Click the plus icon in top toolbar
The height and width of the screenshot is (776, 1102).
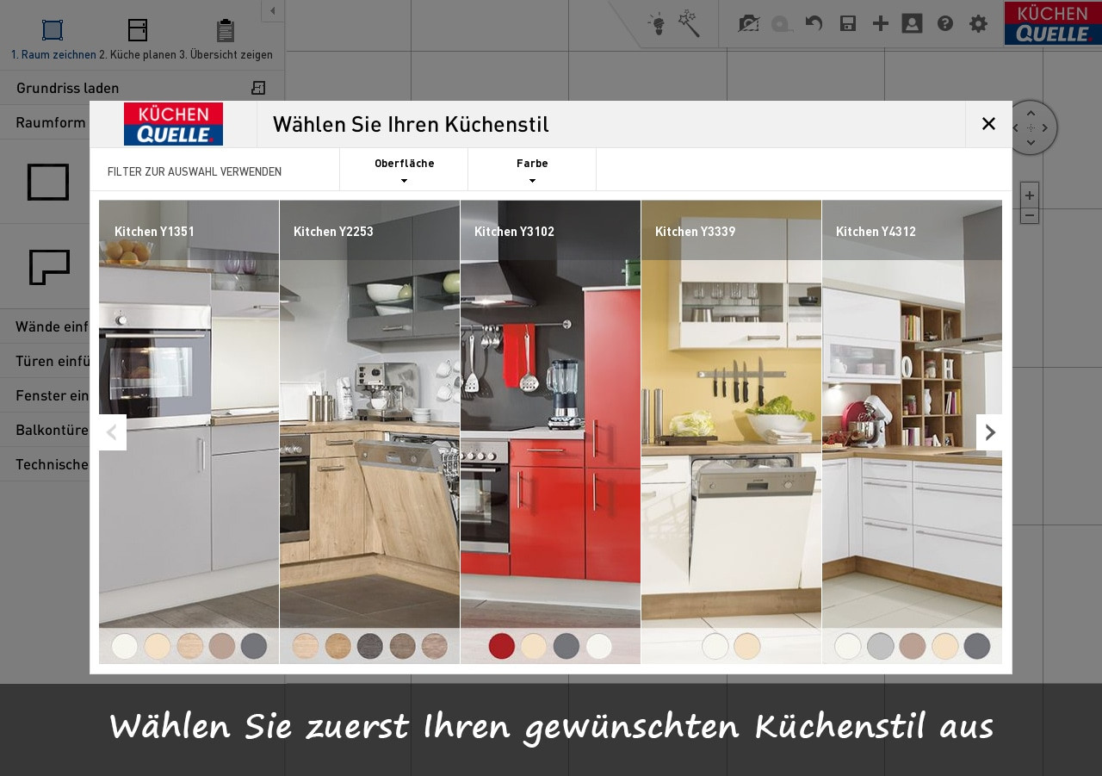pyautogui.click(x=880, y=23)
